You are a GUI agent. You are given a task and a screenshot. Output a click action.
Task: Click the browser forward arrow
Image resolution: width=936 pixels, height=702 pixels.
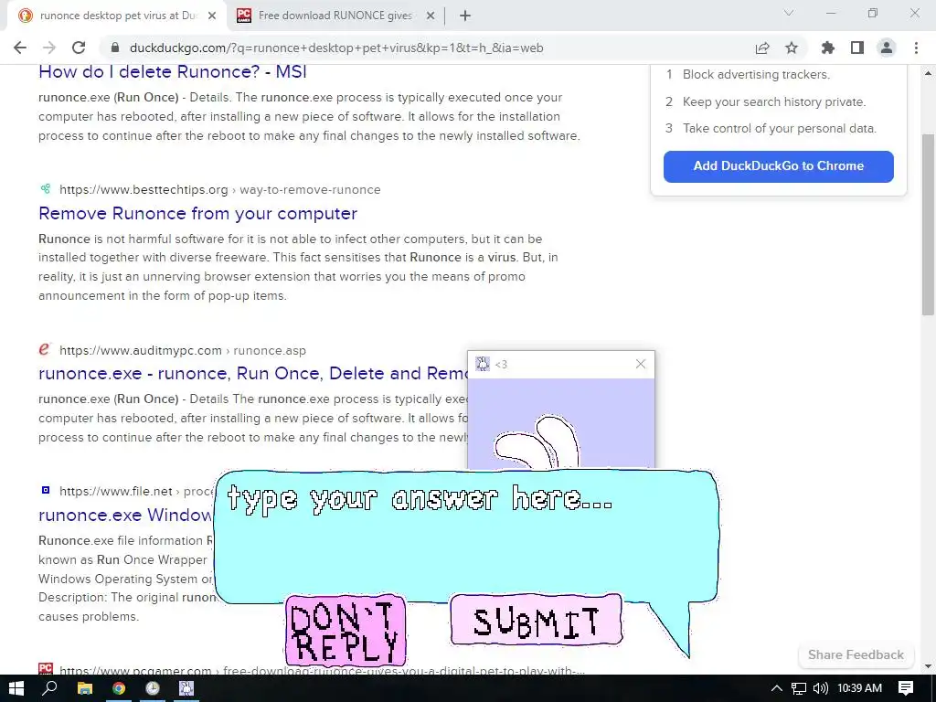pos(49,48)
